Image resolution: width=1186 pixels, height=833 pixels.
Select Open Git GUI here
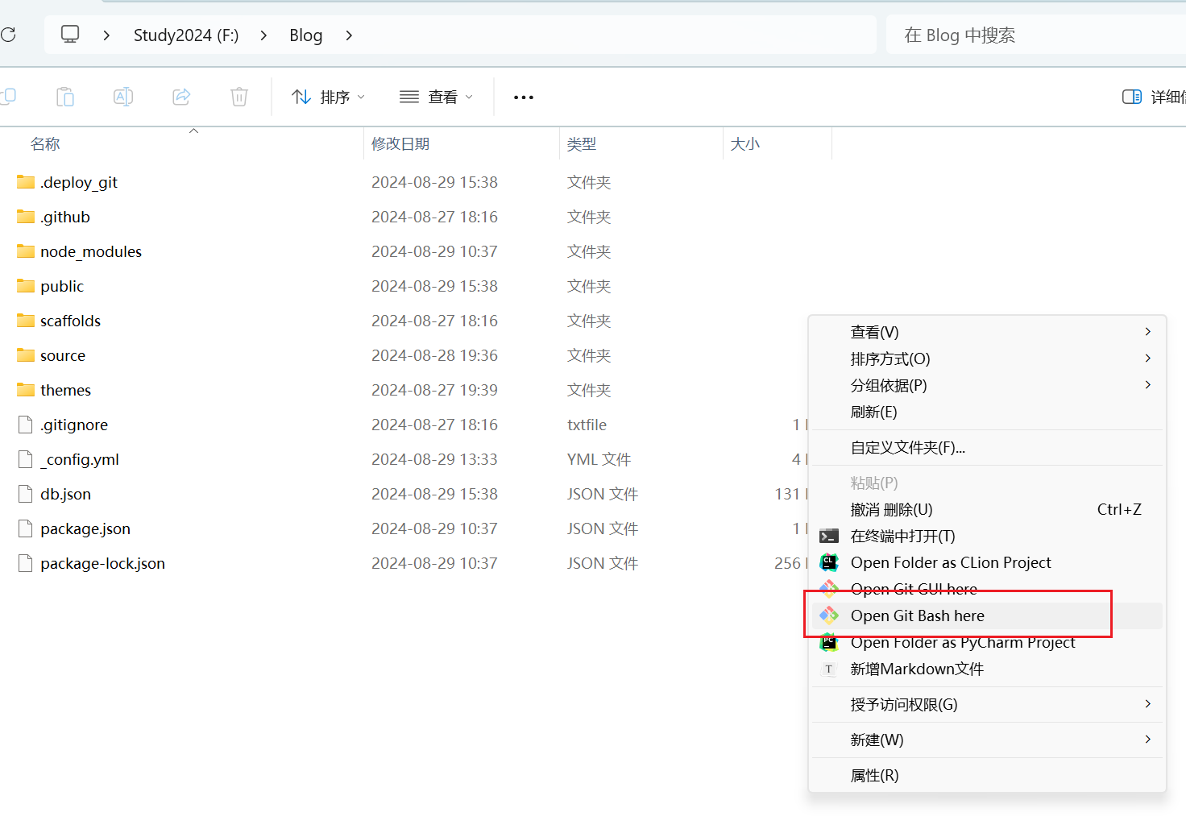pos(987,589)
